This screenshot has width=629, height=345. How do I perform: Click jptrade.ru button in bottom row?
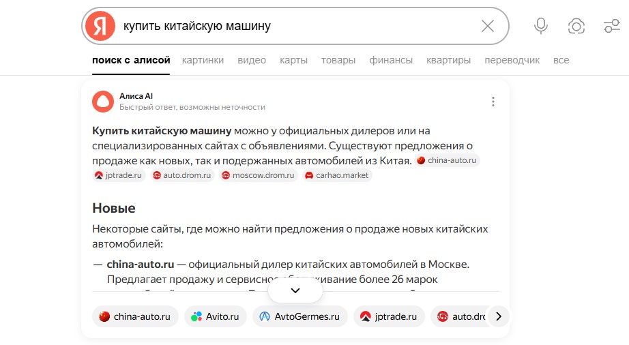click(x=389, y=316)
